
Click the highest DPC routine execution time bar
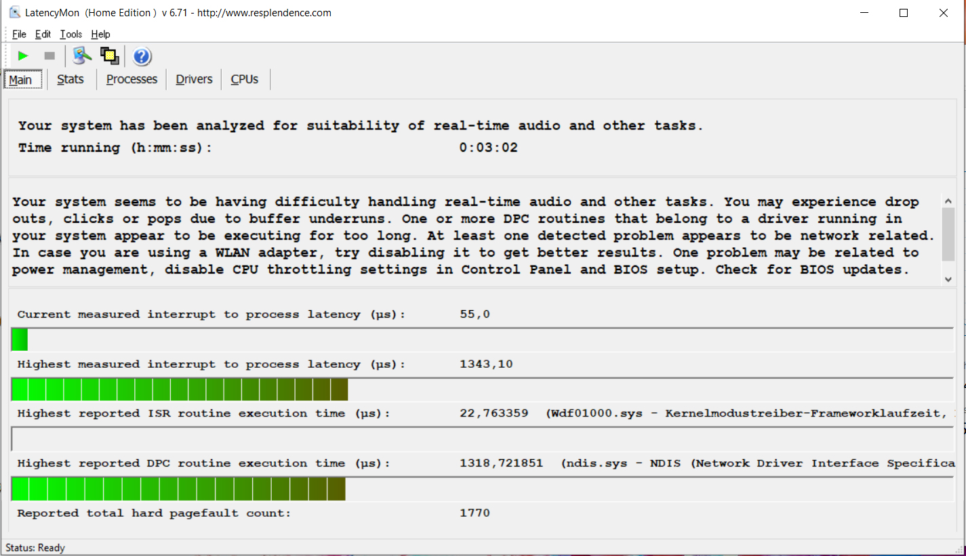tap(178, 489)
